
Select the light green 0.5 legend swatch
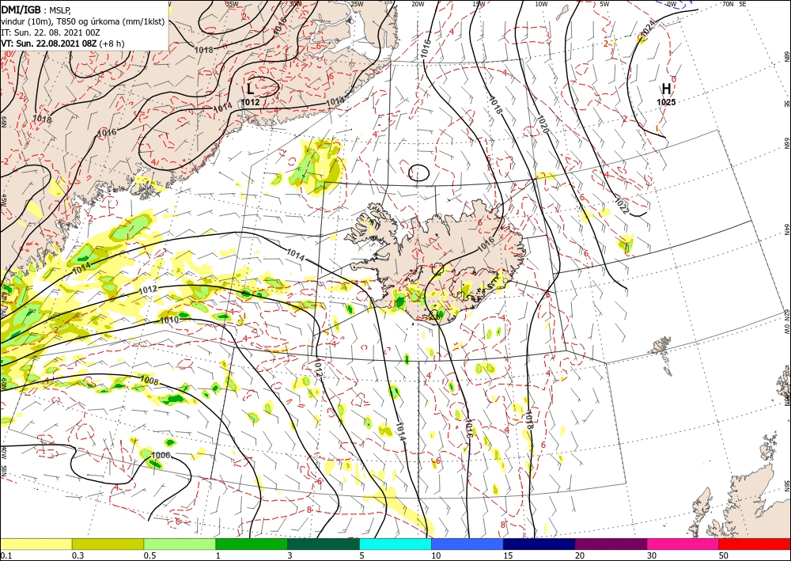click(x=180, y=544)
